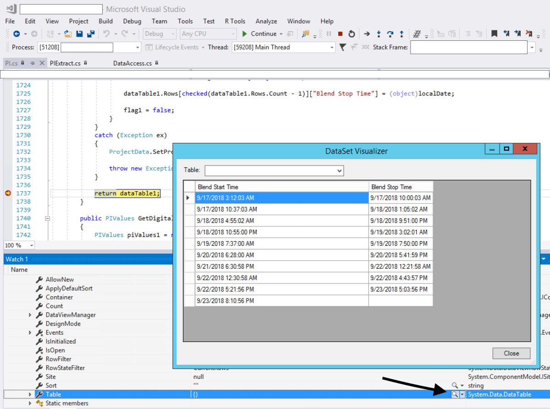Collapse the GetDigital method outline at line 1740
The image size is (550, 409).
click(47, 219)
